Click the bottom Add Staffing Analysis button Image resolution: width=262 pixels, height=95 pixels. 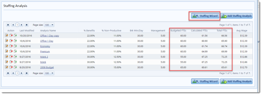pos(236,81)
